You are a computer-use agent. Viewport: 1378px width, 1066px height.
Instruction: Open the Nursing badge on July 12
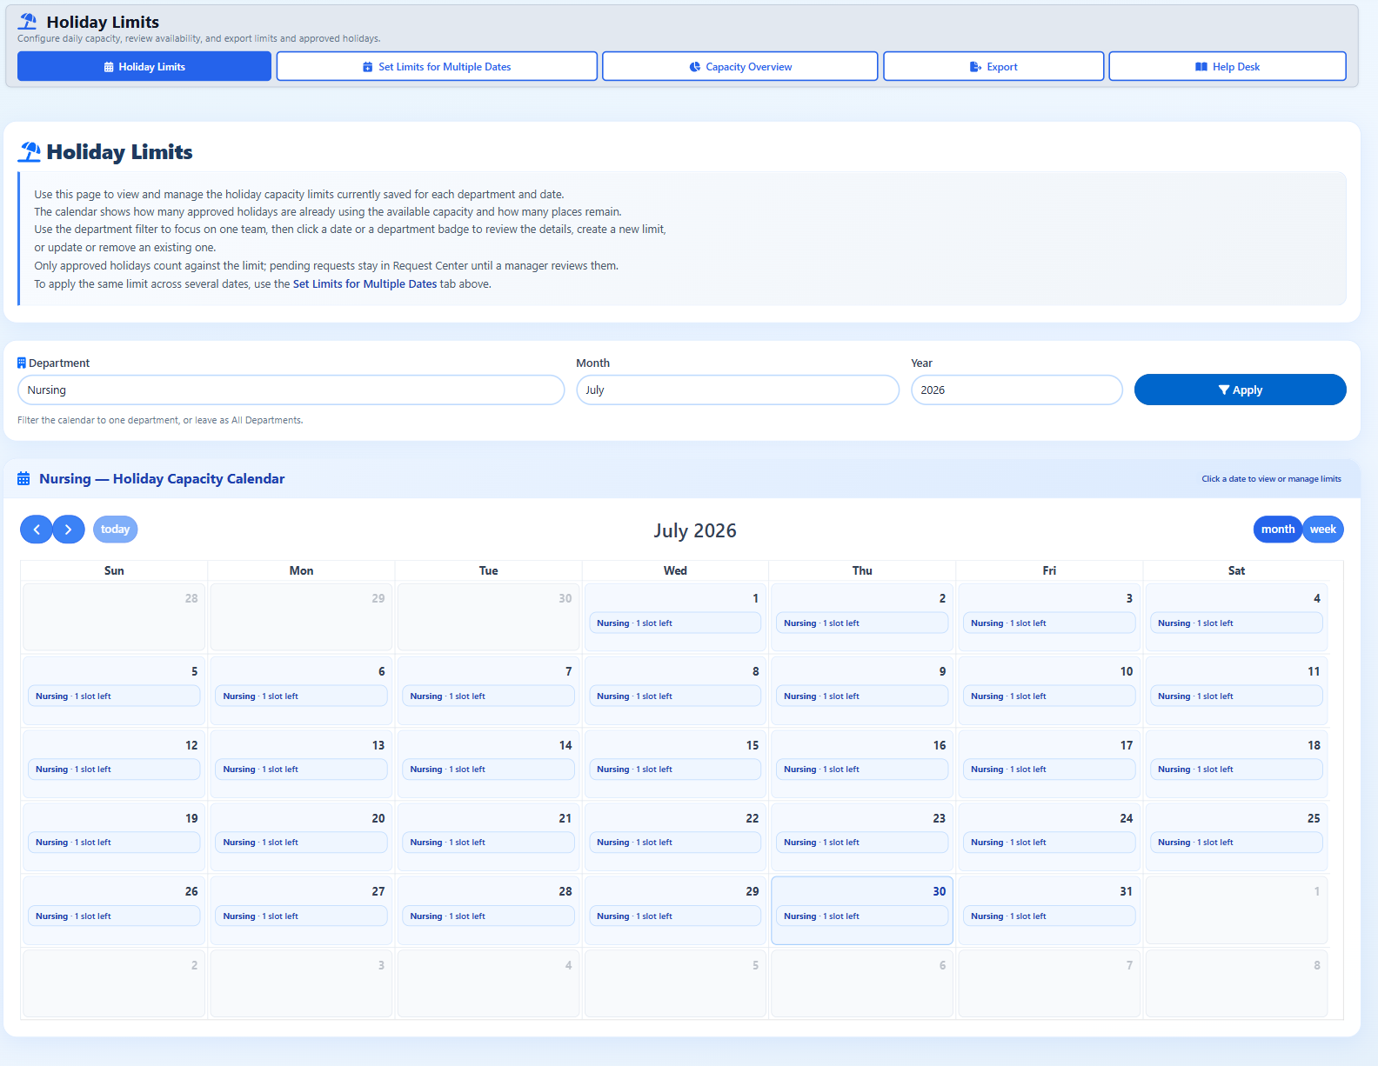coord(114,770)
